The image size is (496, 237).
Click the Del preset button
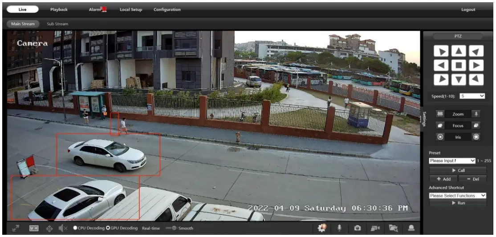472,179
